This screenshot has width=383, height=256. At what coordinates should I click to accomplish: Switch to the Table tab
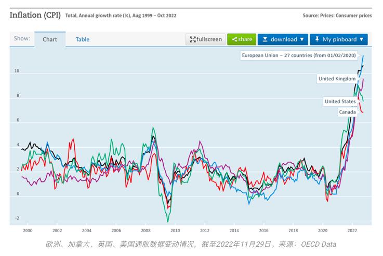pos(83,39)
